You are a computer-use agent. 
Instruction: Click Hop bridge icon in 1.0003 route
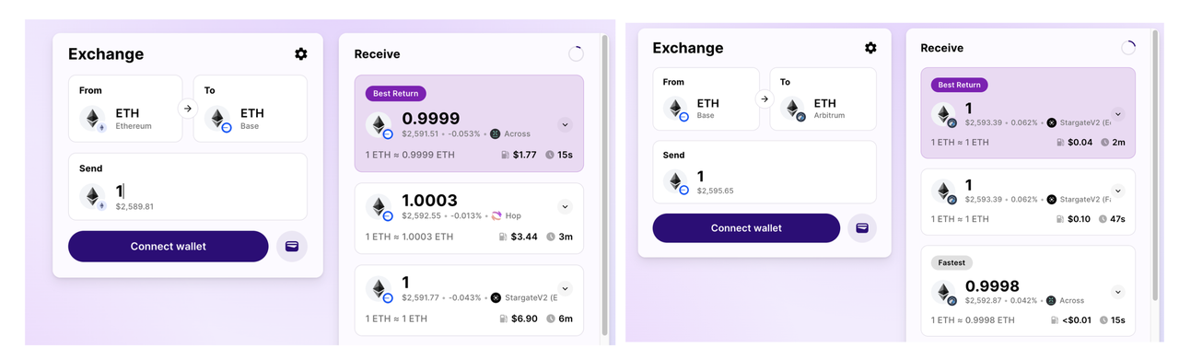[496, 215]
